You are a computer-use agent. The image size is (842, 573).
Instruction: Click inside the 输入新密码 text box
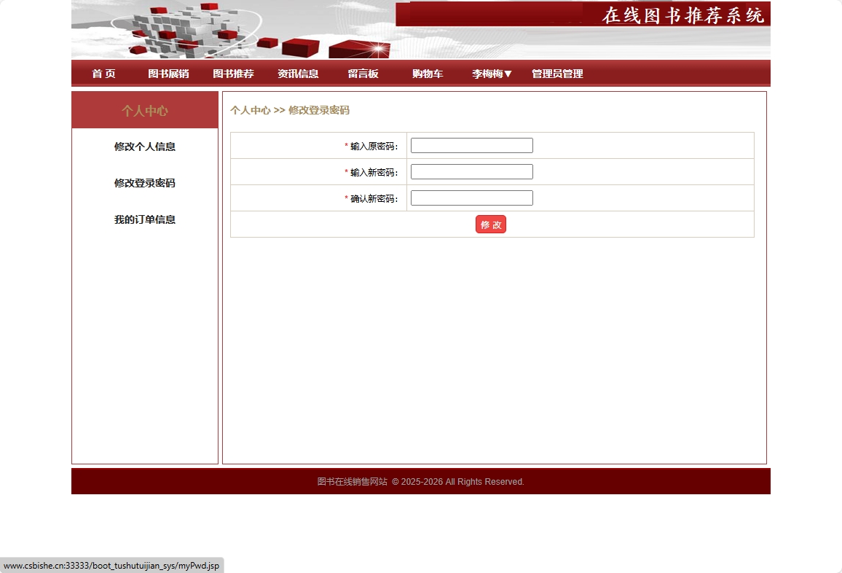pos(471,171)
